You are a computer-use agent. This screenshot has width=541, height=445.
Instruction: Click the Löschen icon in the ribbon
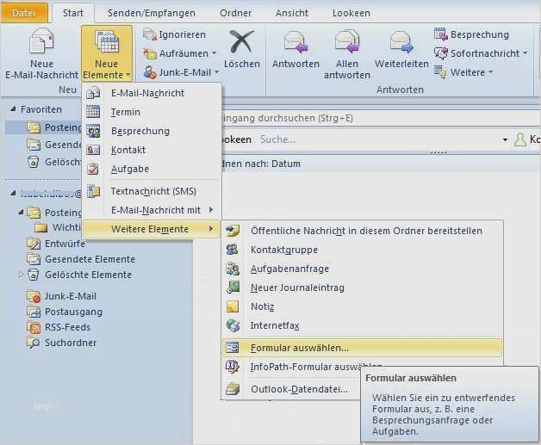241,43
